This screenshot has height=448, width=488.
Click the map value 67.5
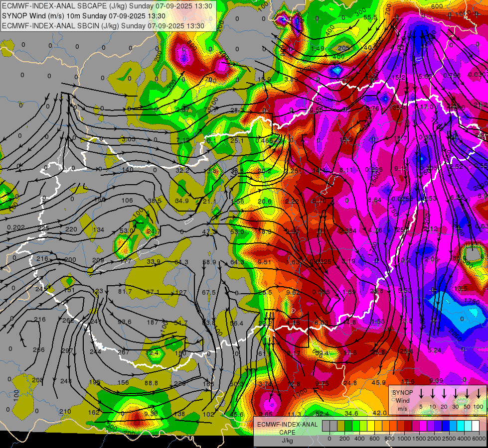209,292
